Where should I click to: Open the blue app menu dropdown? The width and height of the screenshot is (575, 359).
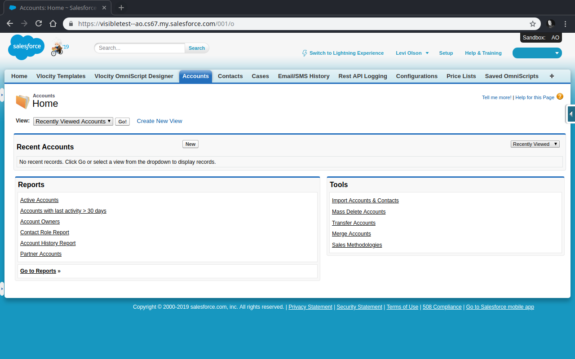[537, 53]
